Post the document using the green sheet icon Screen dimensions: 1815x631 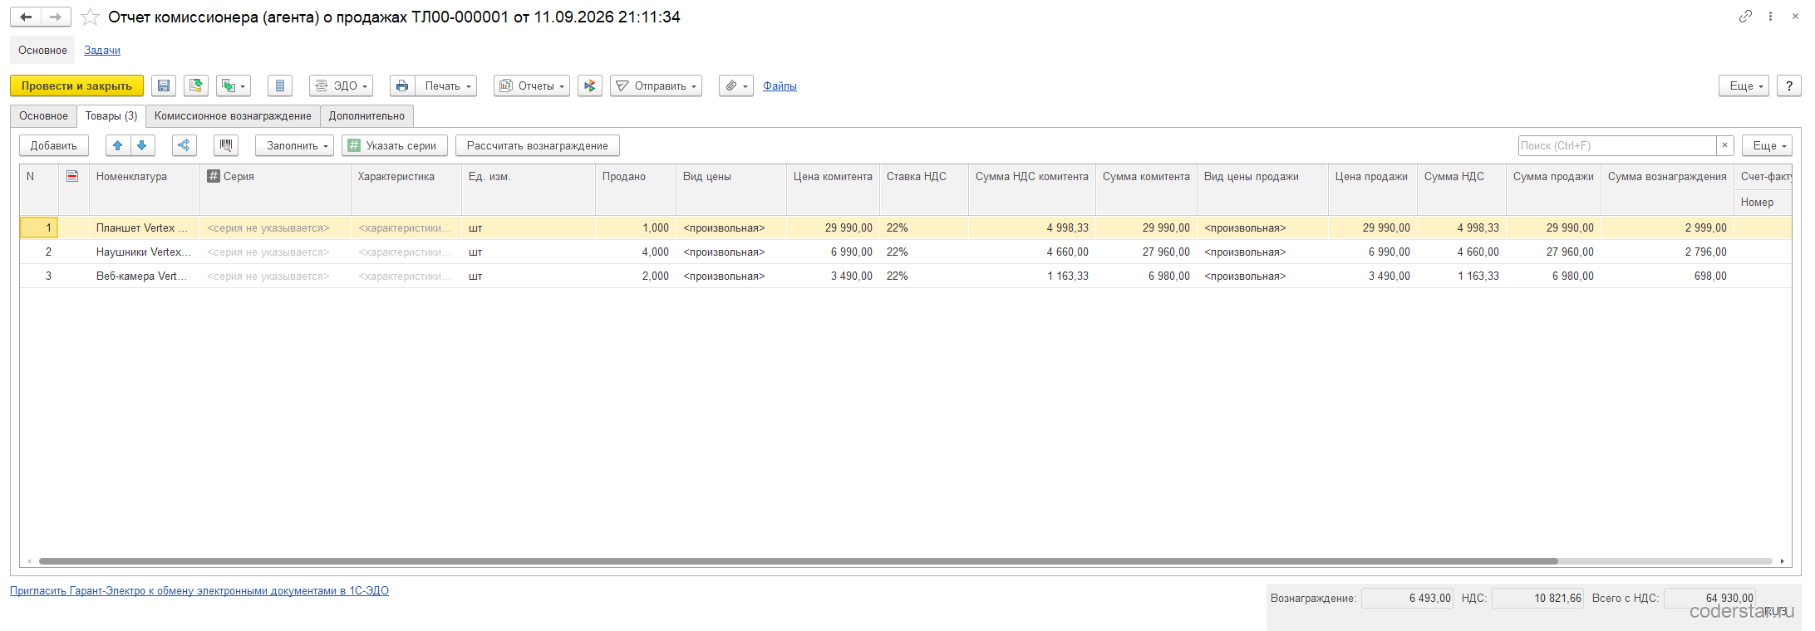196,86
